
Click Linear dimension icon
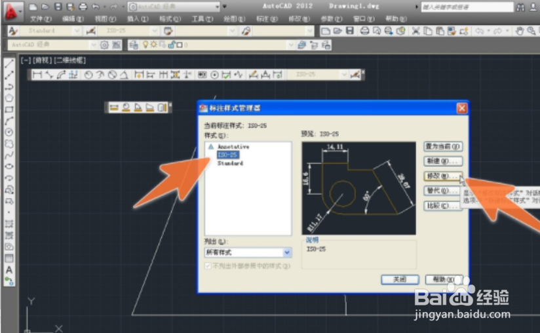point(37,74)
